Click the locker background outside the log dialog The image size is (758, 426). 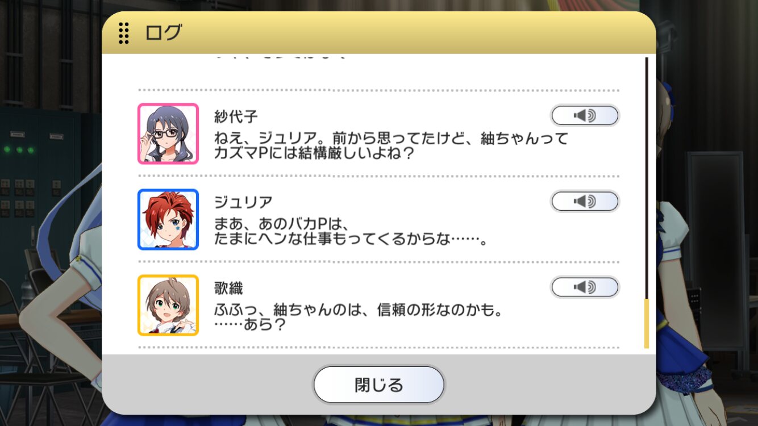pyautogui.click(x=45, y=170)
